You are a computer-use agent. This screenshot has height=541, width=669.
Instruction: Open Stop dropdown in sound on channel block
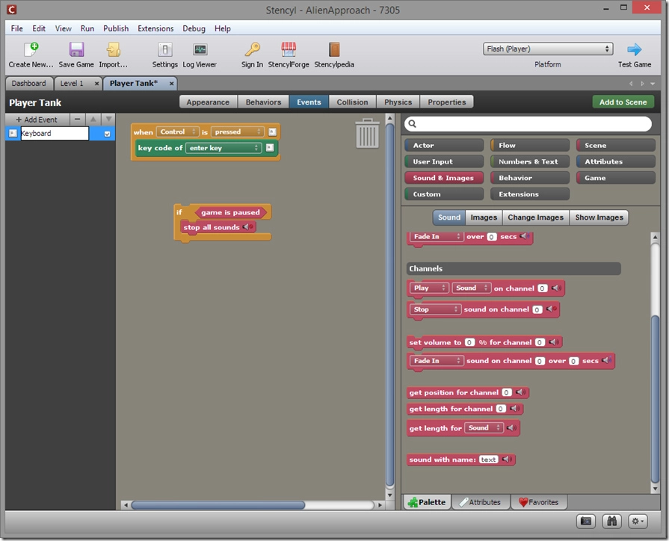[436, 309]
